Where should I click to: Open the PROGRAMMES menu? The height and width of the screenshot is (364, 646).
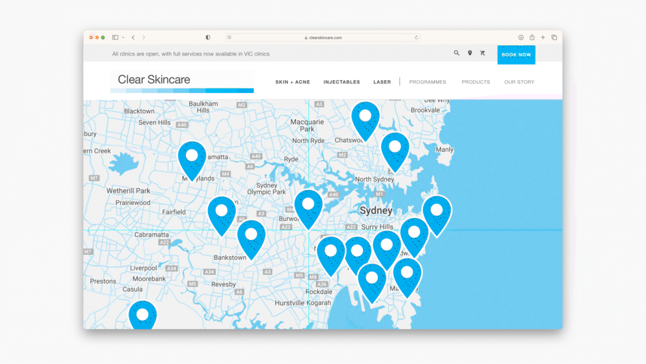428,82
